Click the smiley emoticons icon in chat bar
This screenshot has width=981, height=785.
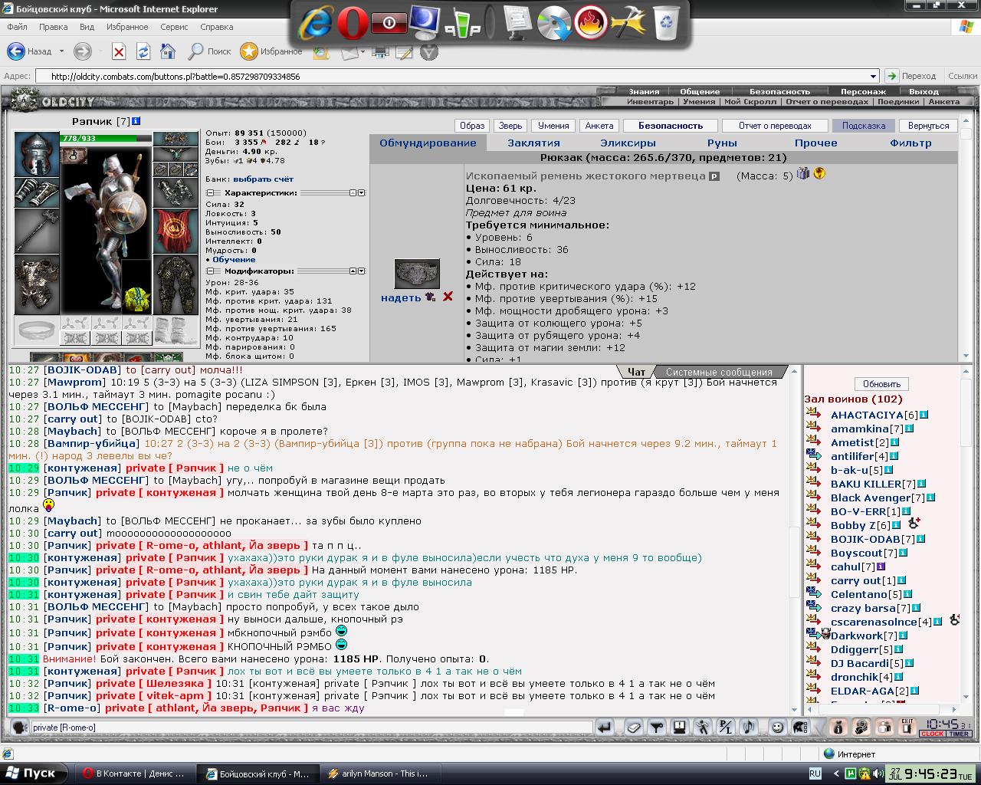(777, 728)
